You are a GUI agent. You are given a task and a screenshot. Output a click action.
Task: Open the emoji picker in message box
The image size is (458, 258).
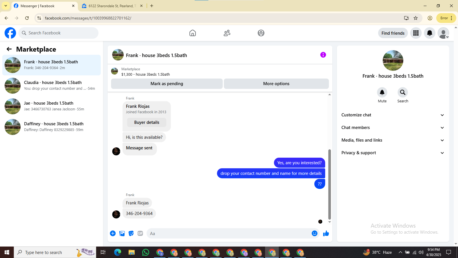tap(315, 233)
